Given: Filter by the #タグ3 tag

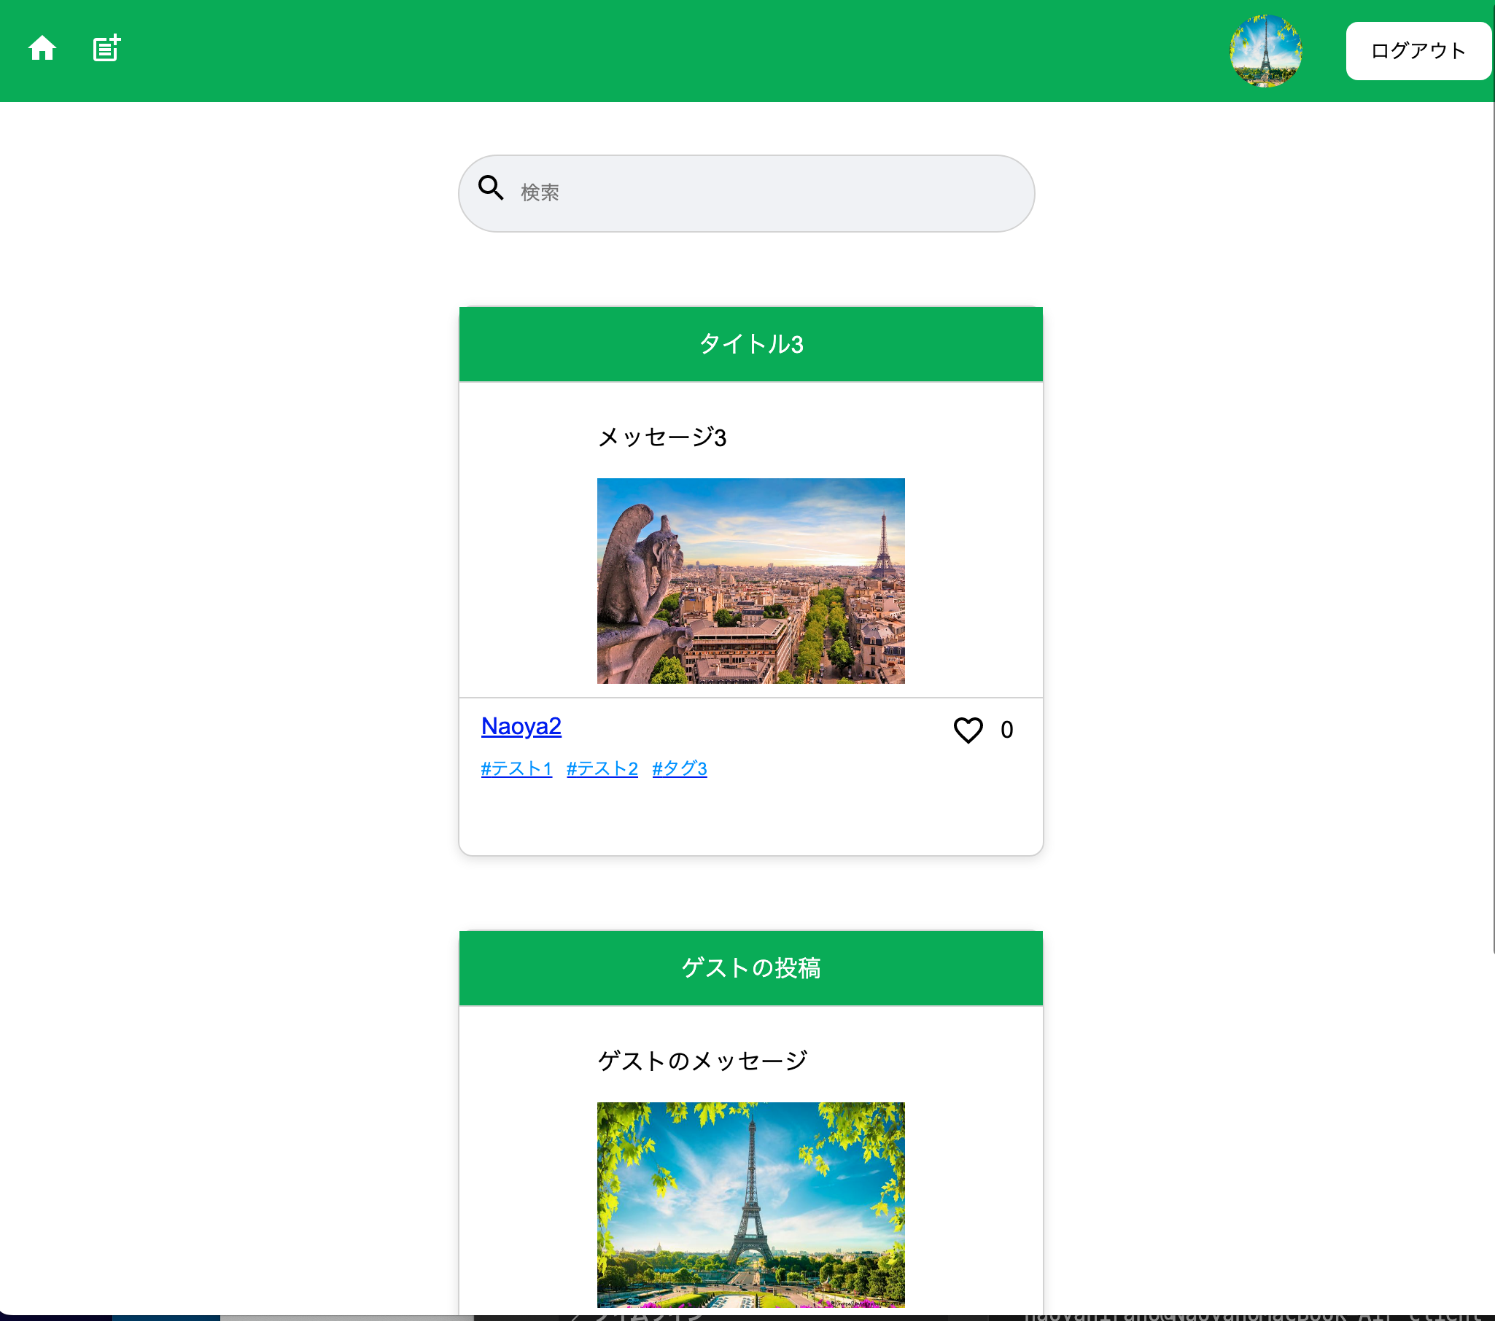Looking at the screenshot, I should pos(679,768).
